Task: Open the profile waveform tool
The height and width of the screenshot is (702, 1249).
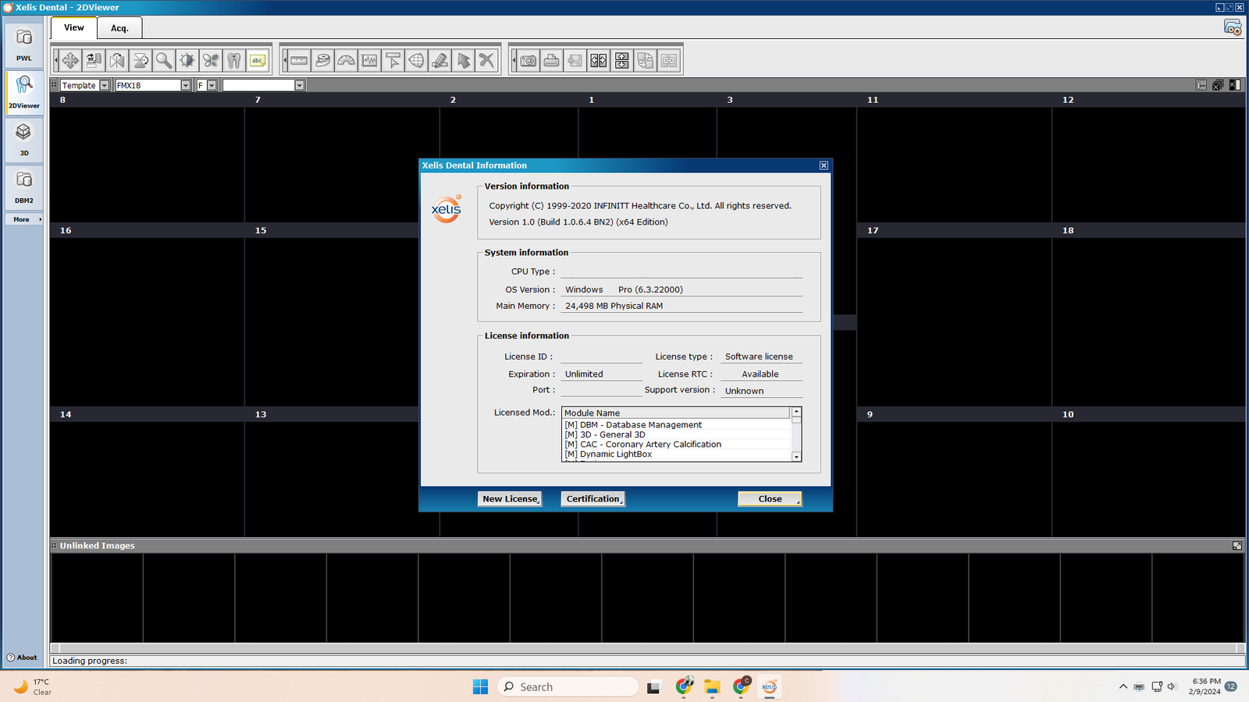Action: [x=369, y=60]
